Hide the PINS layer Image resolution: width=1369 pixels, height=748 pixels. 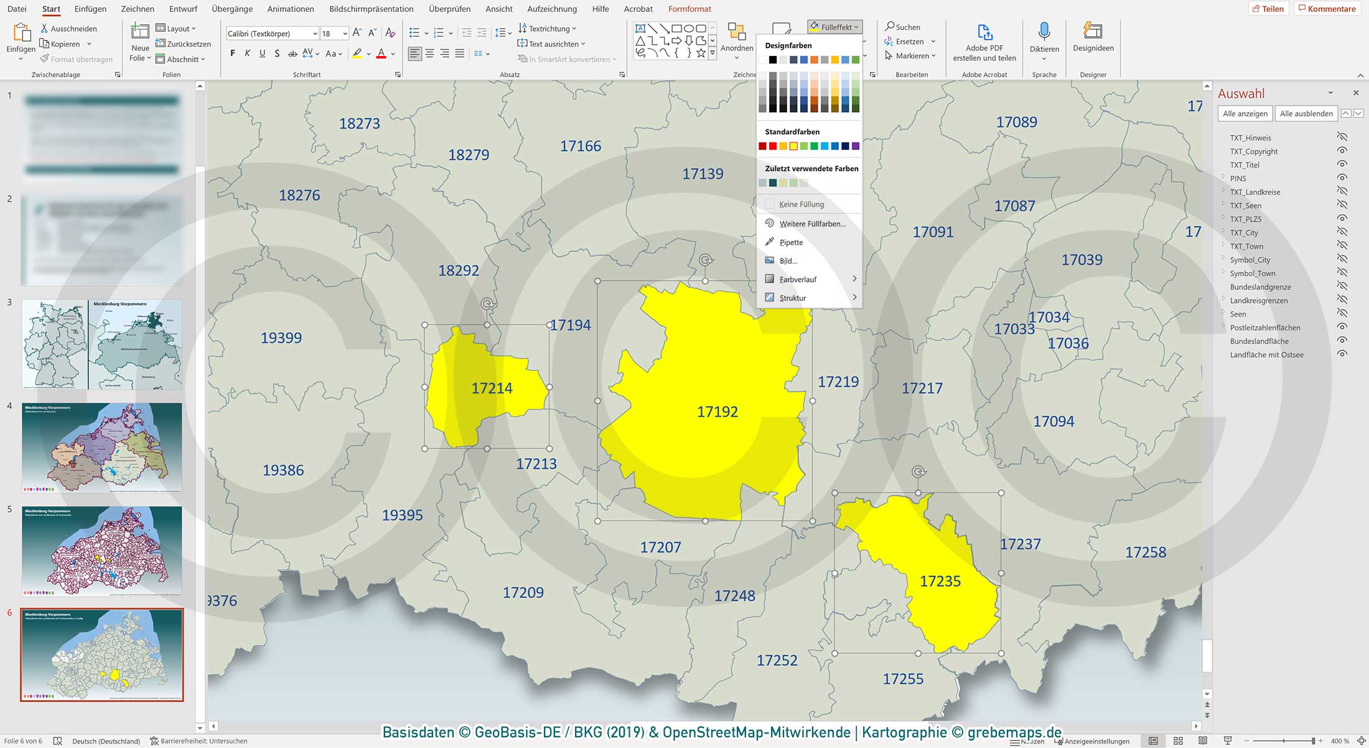1342,178
